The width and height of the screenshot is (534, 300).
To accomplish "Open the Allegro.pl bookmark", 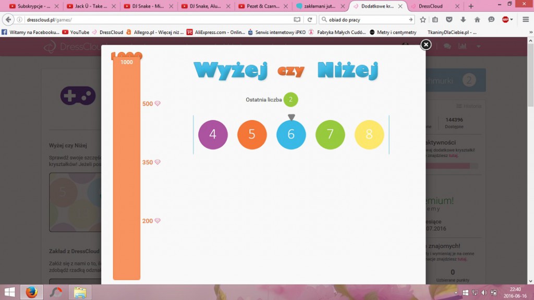I will [155, 32].
